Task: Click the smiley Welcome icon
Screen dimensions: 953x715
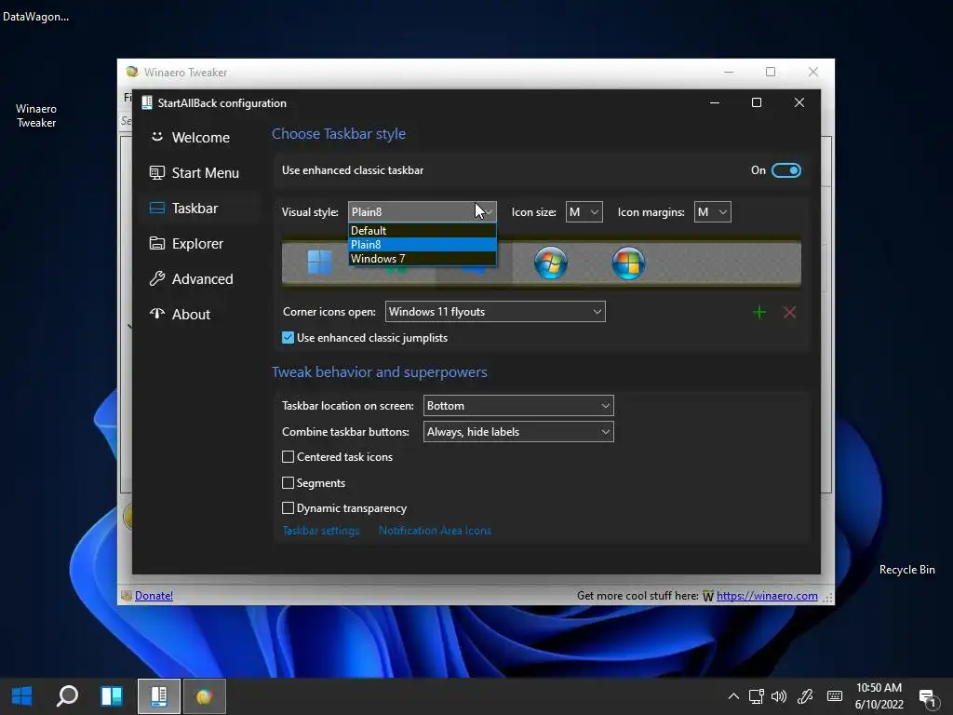Action: (156, 137)
